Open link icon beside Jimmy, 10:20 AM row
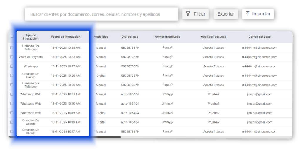This screenshot has width=301, height=149. [x=172, y=104]
